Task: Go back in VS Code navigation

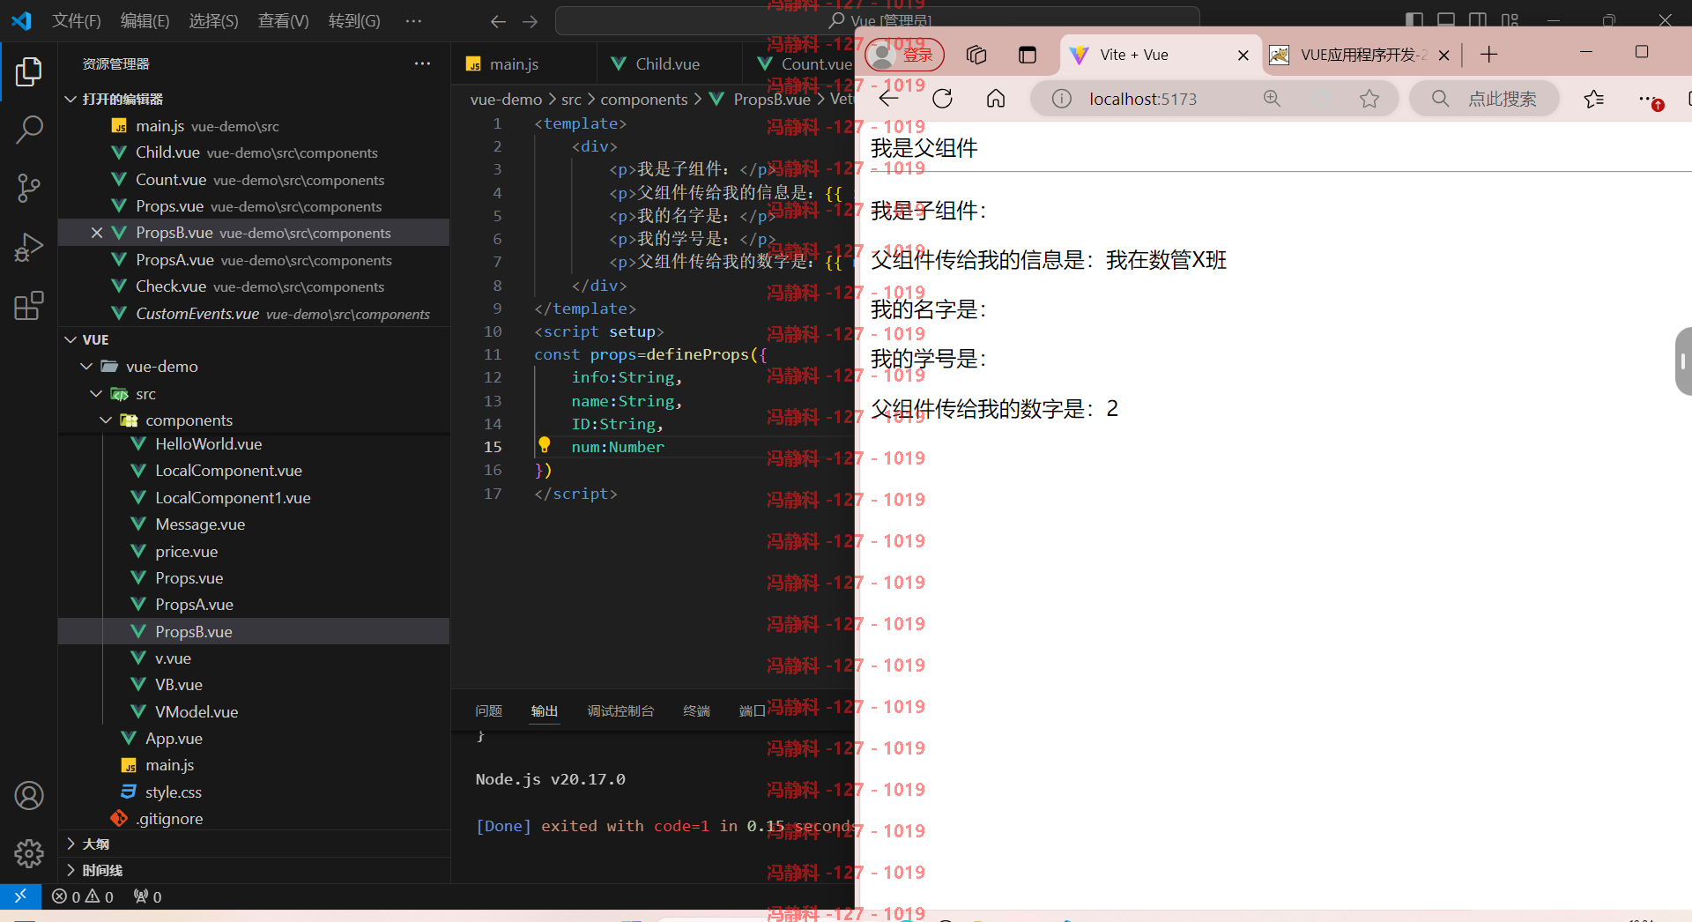Action: point(498,21)
